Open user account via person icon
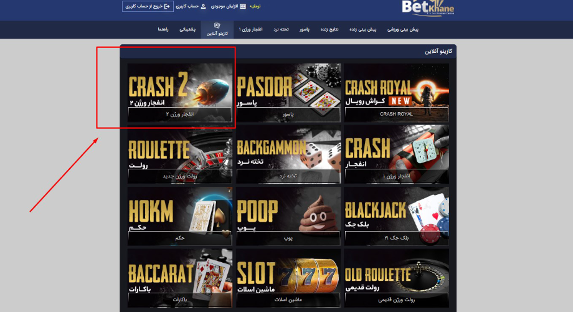573x312 pixels. pyautogui.click(x=204, y=6)
